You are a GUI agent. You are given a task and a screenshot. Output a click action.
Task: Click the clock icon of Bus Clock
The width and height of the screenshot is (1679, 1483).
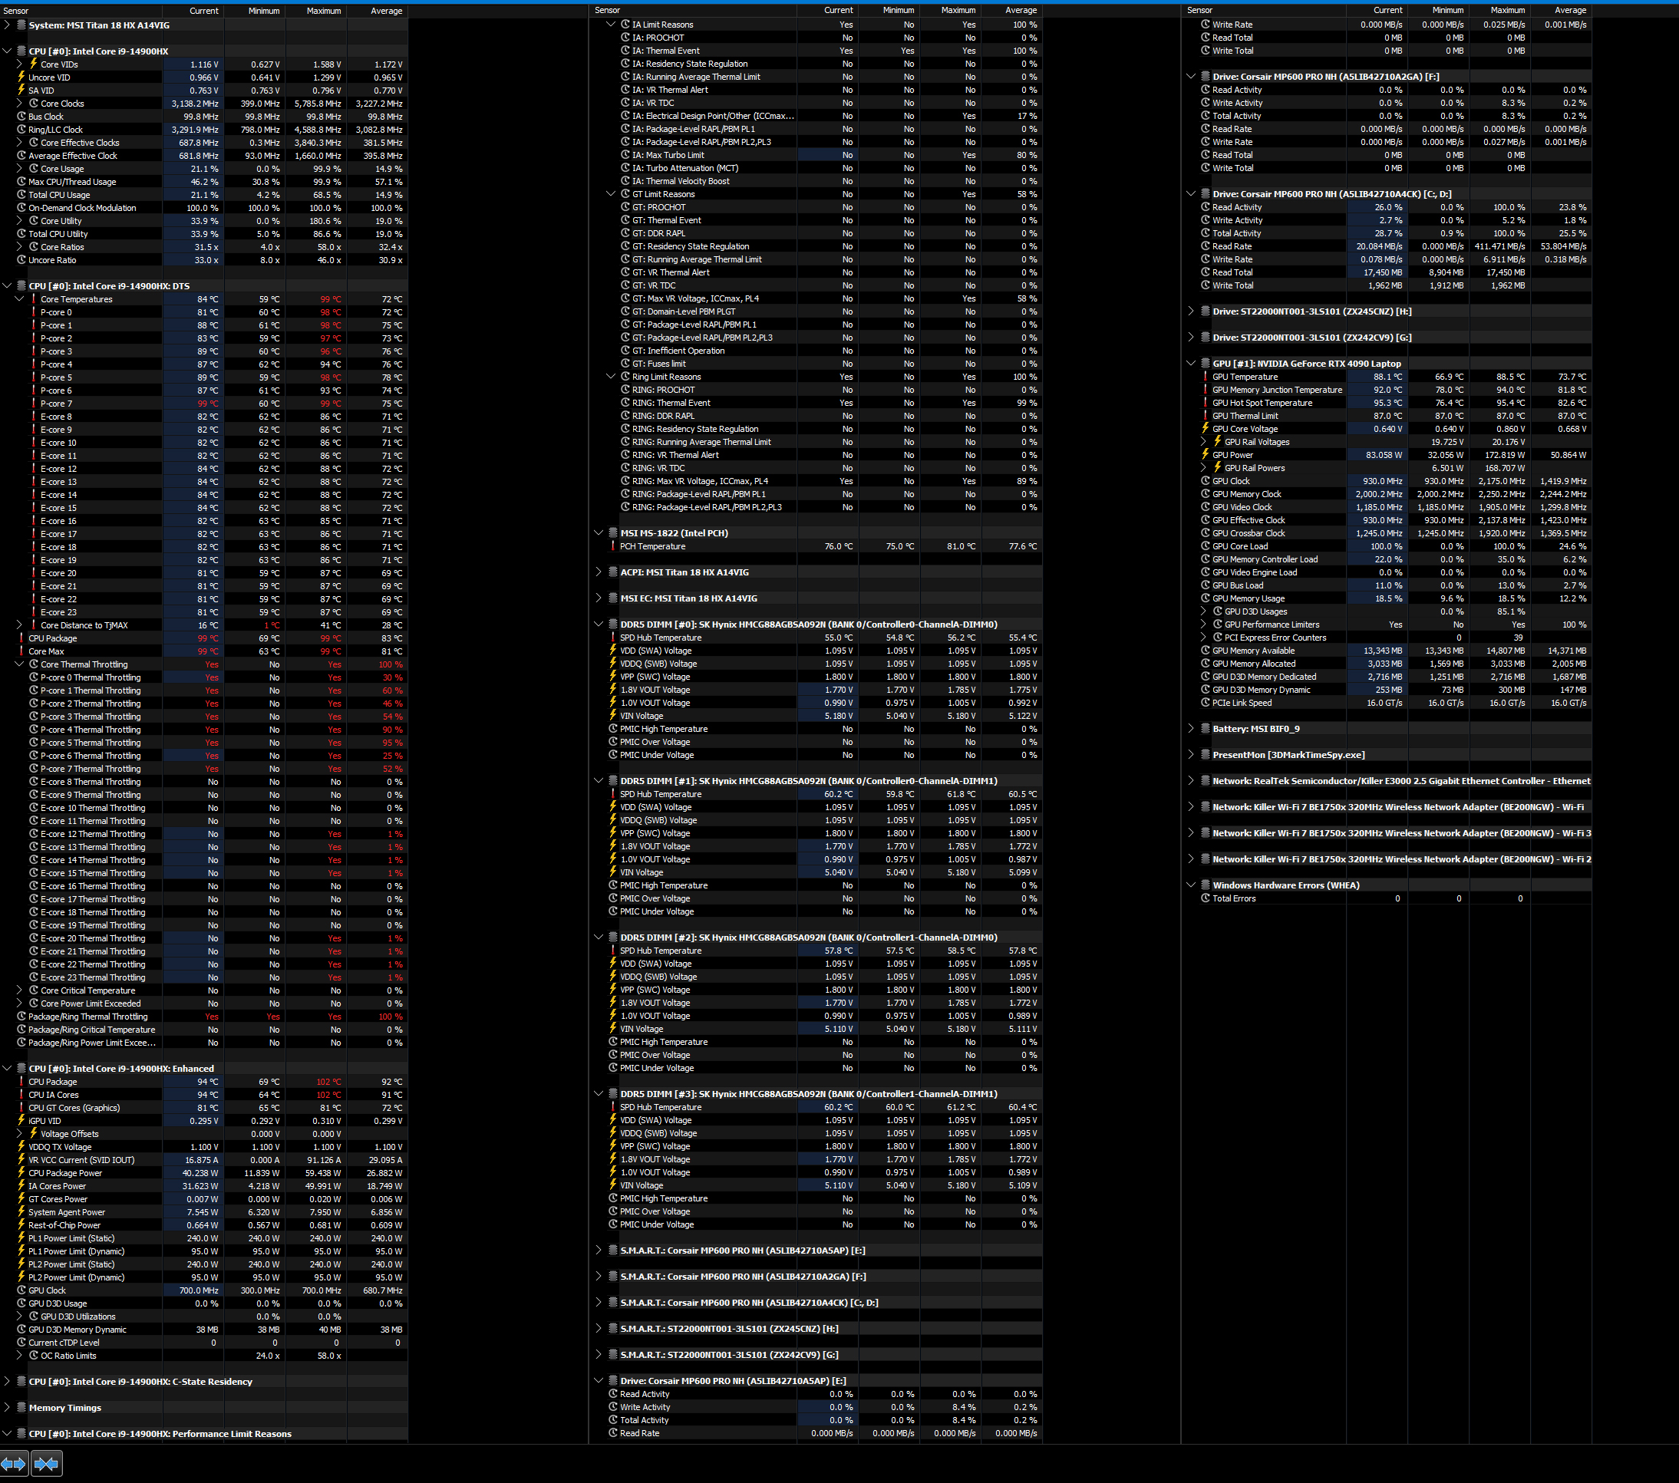click(x=21, y=117)
